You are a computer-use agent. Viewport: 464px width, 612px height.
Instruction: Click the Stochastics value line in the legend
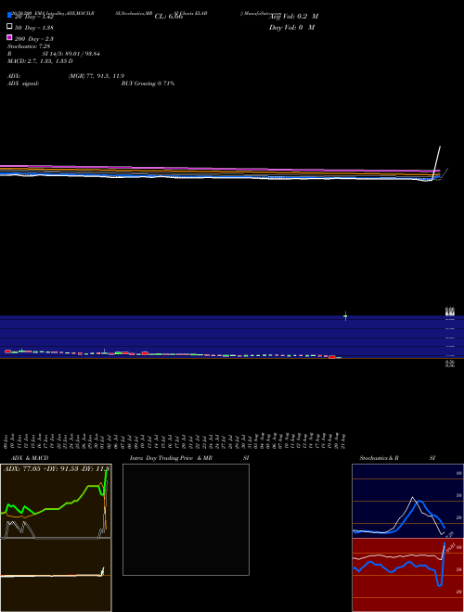pyautogui.click(x=29, y=46)
